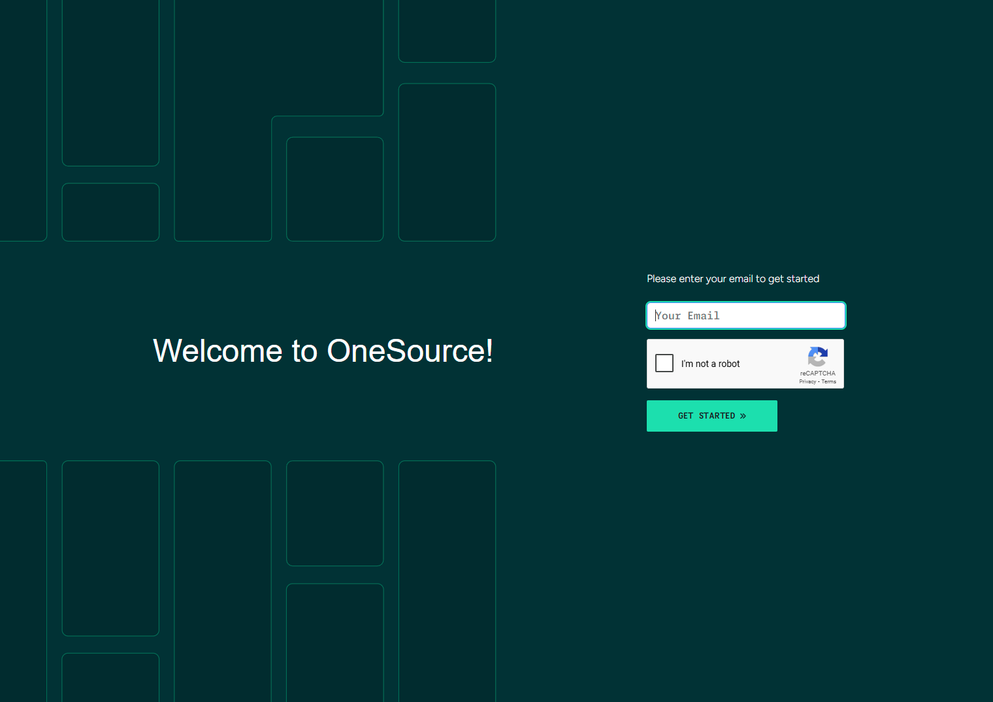Open the reCAPTCHA Privacy link
This screenshot has height=702, width=993.
pos(807,382)
